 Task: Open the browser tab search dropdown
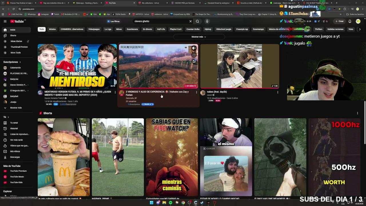tap(3, 3)
